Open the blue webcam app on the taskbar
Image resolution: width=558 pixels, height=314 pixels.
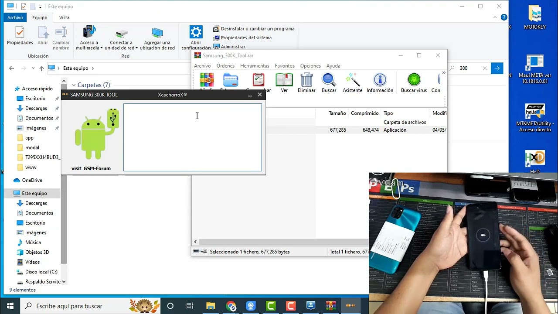pos(251,306)
